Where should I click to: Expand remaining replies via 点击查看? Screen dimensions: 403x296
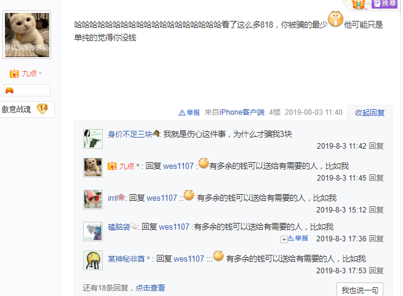pos(150,288)
